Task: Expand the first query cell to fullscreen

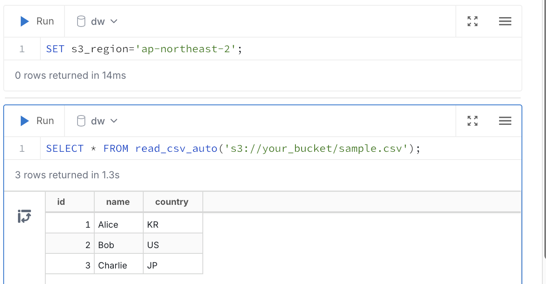Action: click(472, 21)
